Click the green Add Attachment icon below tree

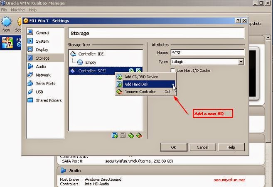(131, 135)
